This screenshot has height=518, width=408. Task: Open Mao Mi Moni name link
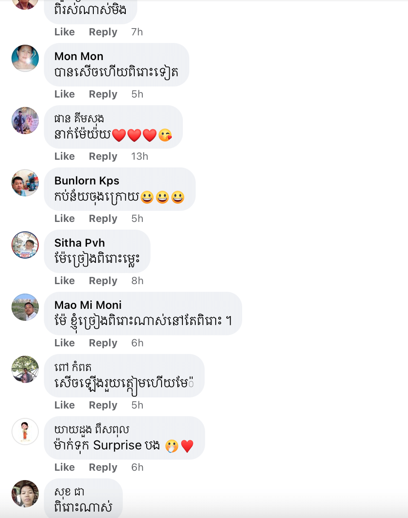pyautogui.click(x=88, y=305)
